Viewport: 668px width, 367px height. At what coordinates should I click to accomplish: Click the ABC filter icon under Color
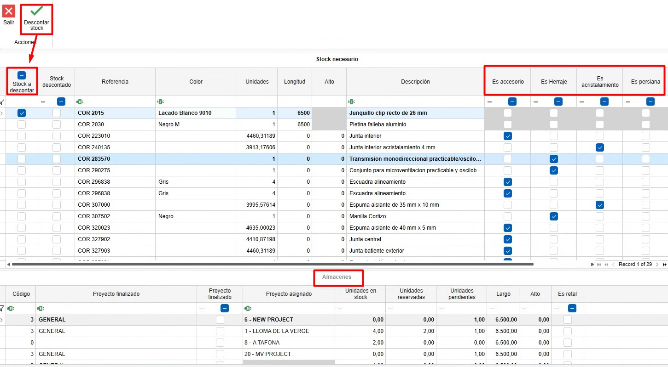[x=161, y=102]
